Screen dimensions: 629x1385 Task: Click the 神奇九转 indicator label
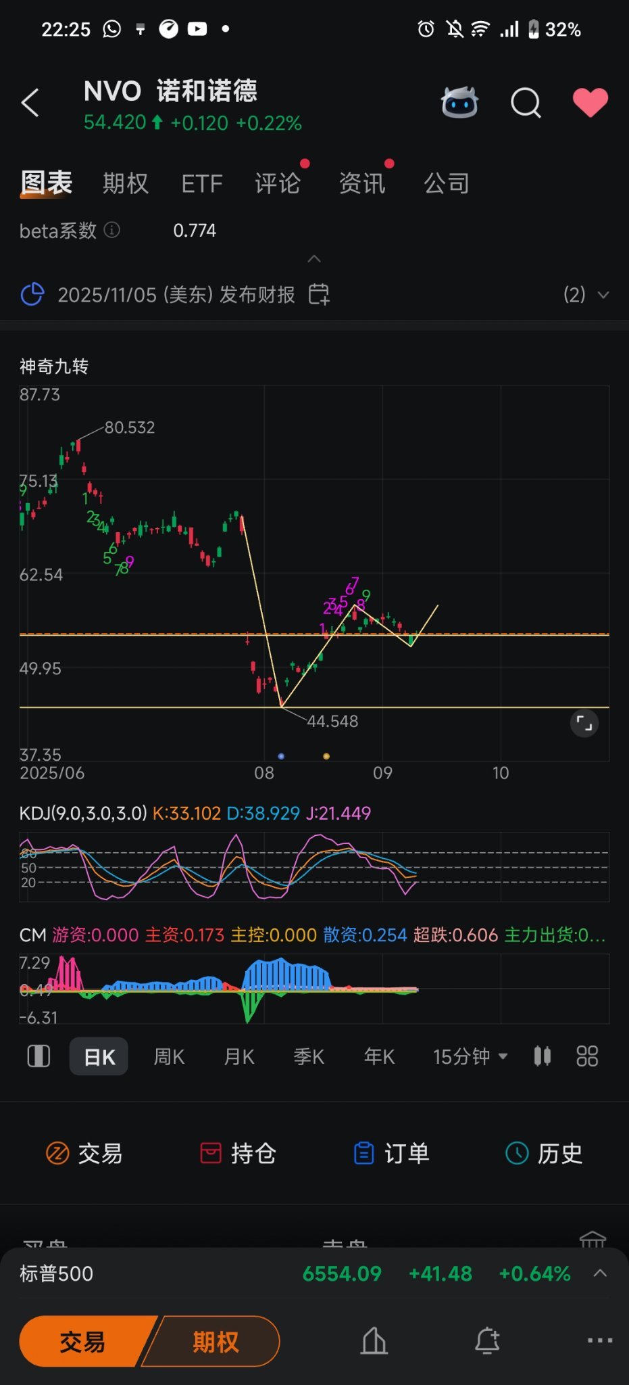(x=54, y=367)
